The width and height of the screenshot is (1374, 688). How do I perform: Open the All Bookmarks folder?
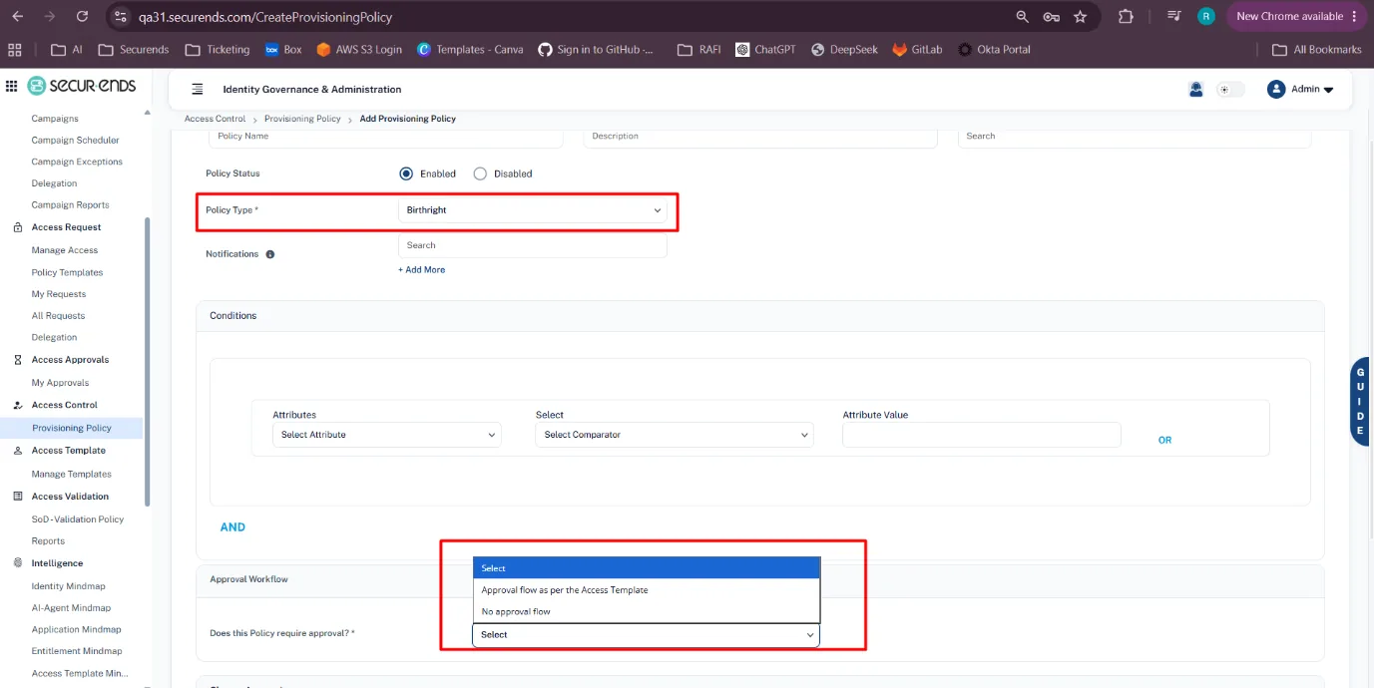pos(1317,49)
